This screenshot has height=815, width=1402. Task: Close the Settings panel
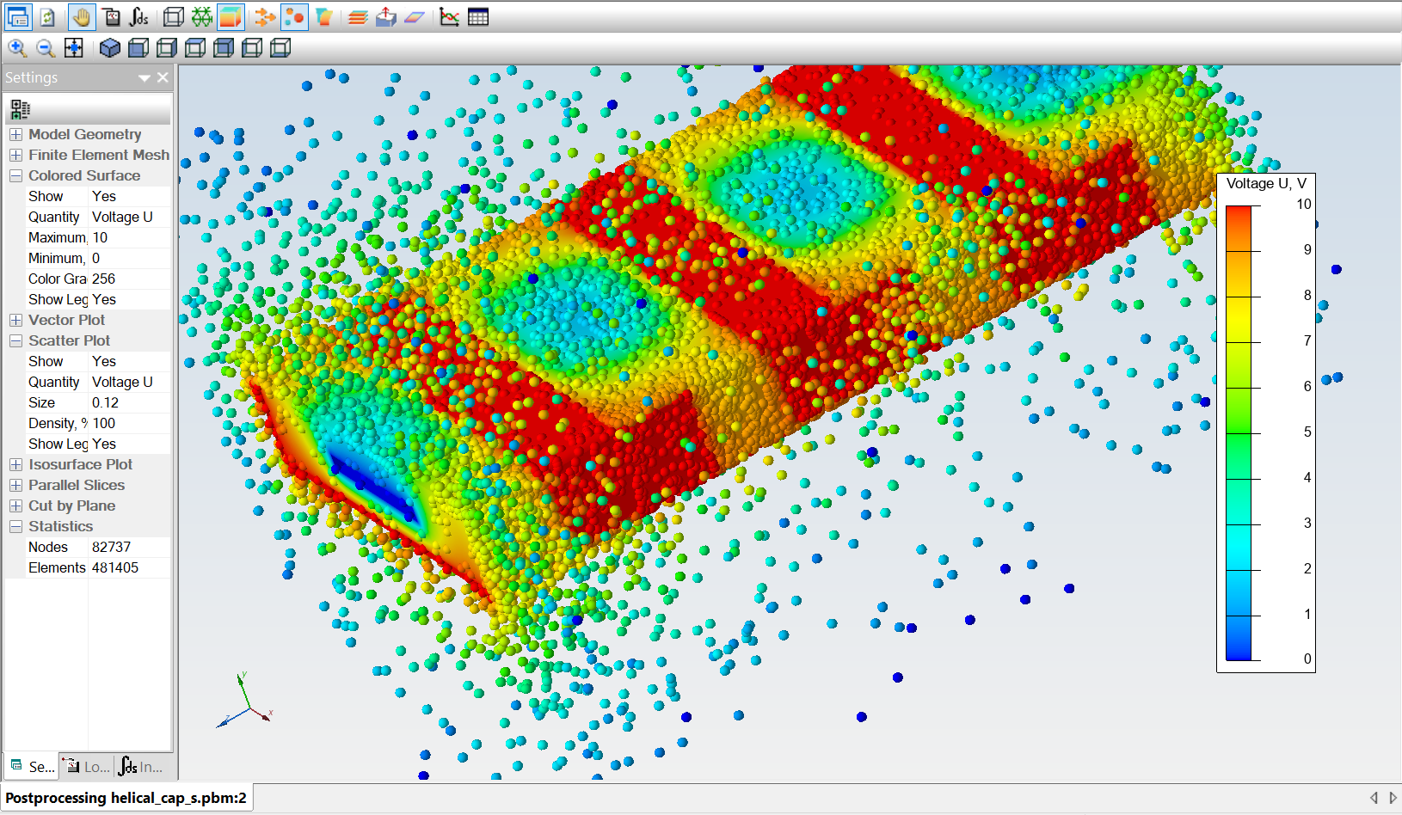coord(163,77)
